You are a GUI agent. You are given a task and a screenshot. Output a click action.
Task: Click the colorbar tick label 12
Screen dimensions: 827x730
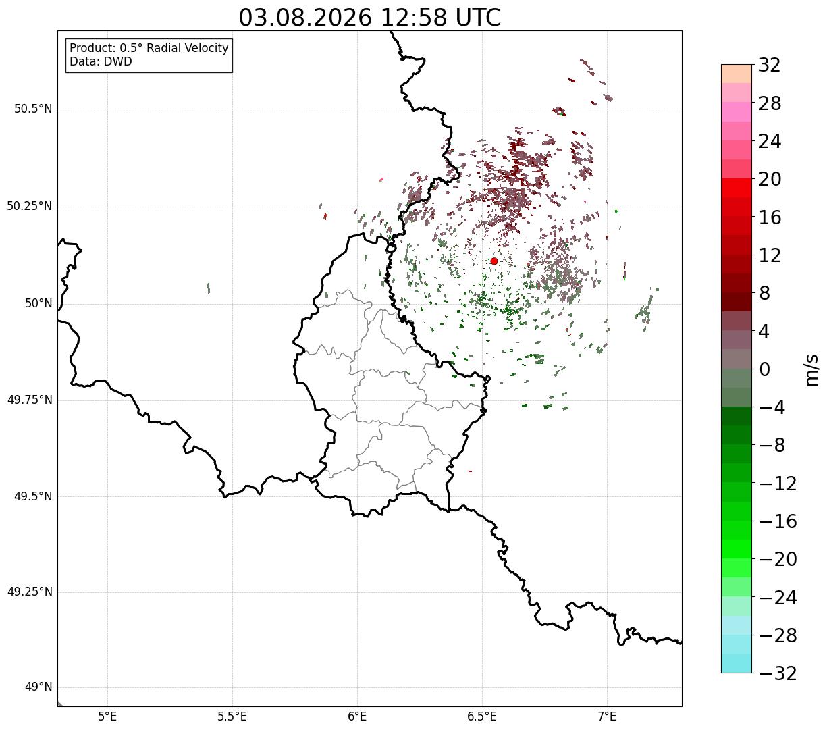point(770,255)
